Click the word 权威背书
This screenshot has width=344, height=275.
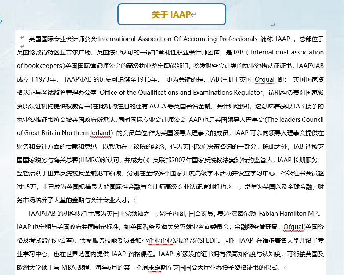tap(78, 106)
